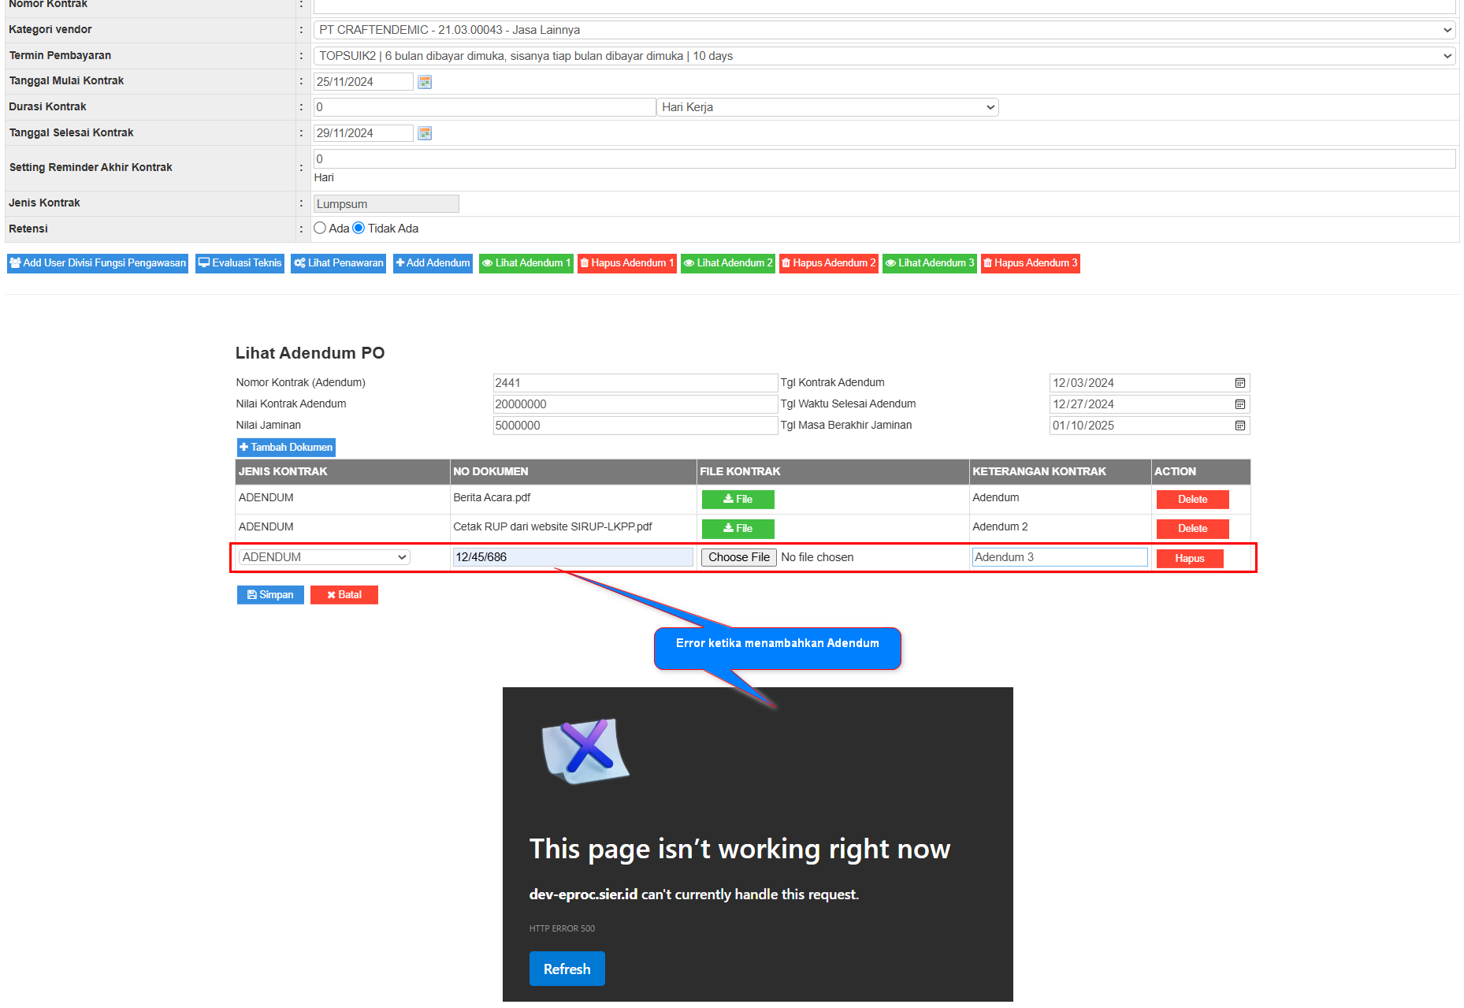Click the Tgl Waktu Selesai Adendum field
This screenshot has height=1008, width=1464.
[1150, 404]
